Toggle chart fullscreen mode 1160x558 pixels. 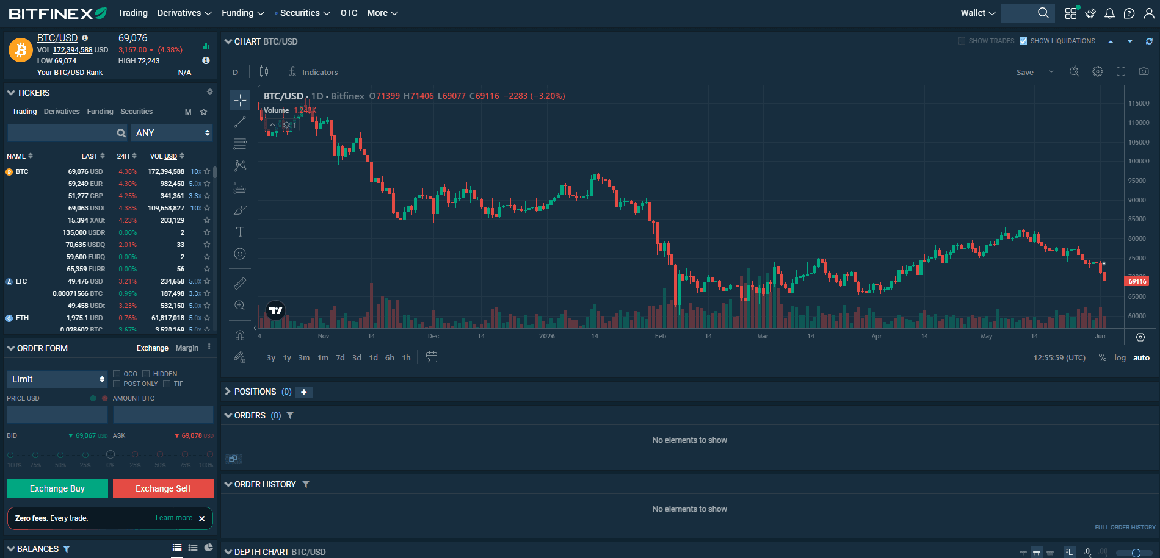tap(1121, 71)
